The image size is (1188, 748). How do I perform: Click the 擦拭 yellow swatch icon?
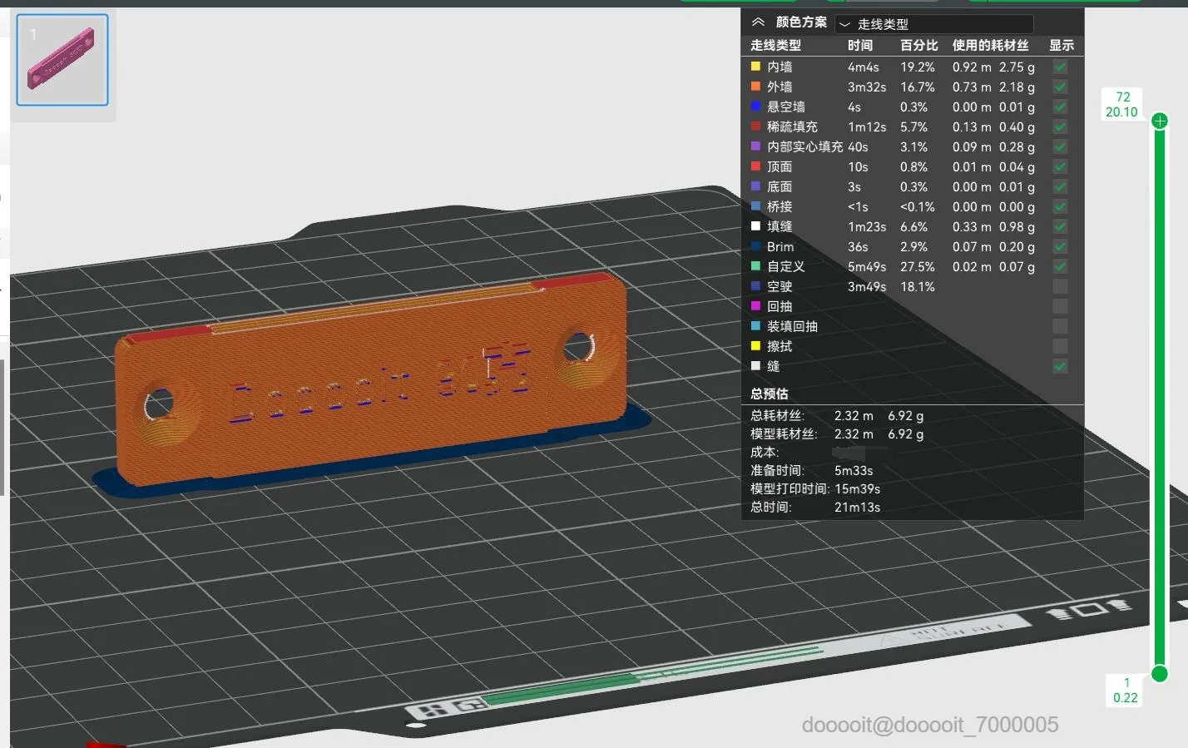click(755, 346)
